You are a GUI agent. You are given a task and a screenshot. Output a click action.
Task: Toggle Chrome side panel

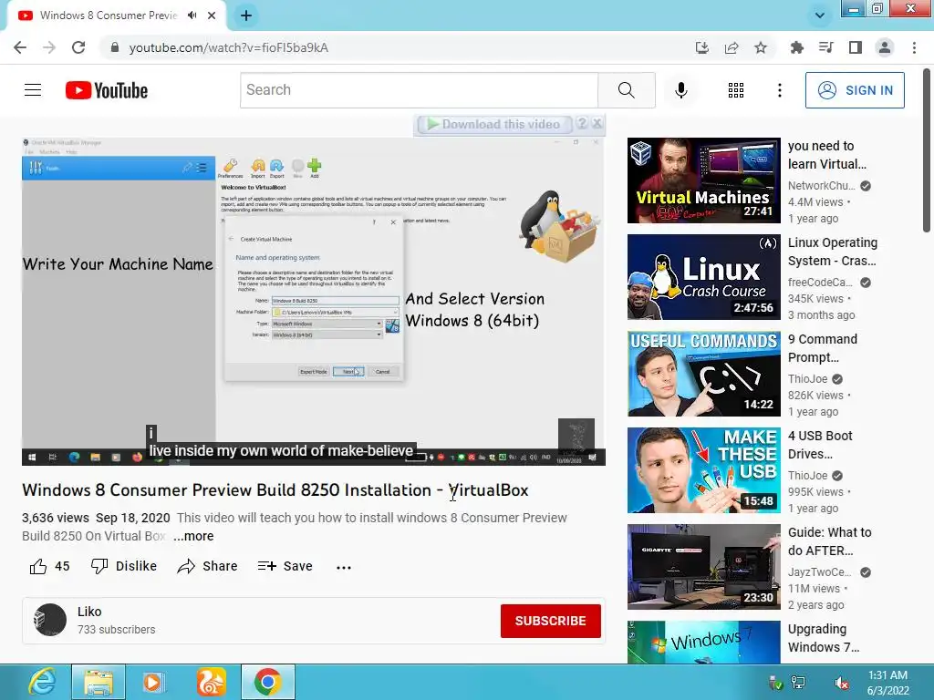pos(856,47)
